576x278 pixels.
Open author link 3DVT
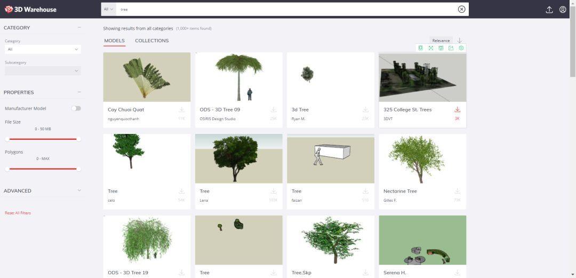click(388, 119)
